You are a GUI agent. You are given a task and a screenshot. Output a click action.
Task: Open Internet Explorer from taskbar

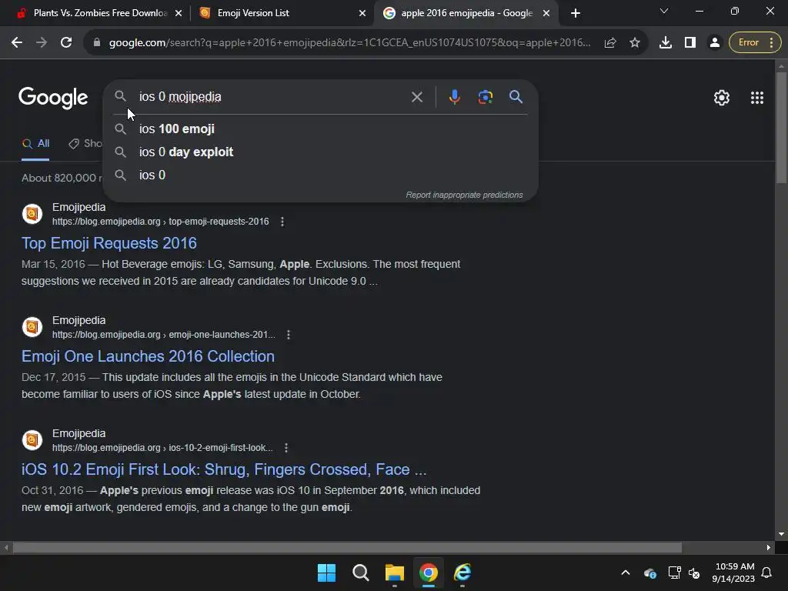pyautogui.click(x=462, y=573)
